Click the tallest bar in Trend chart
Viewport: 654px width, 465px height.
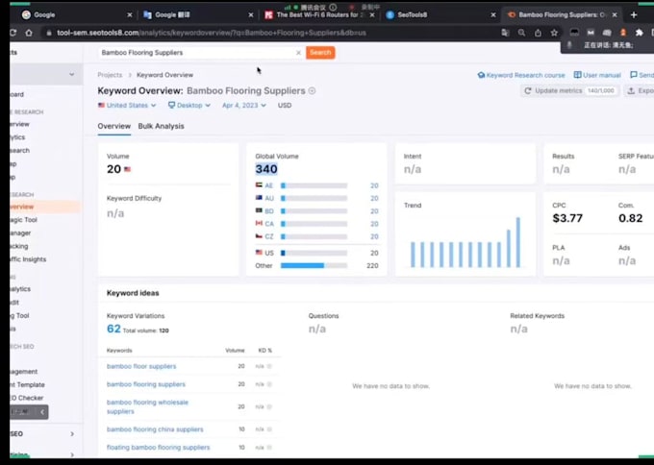click(518, 242)
